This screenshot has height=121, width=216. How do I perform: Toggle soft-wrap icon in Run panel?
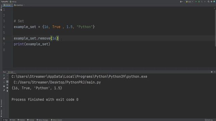point(7,82)
